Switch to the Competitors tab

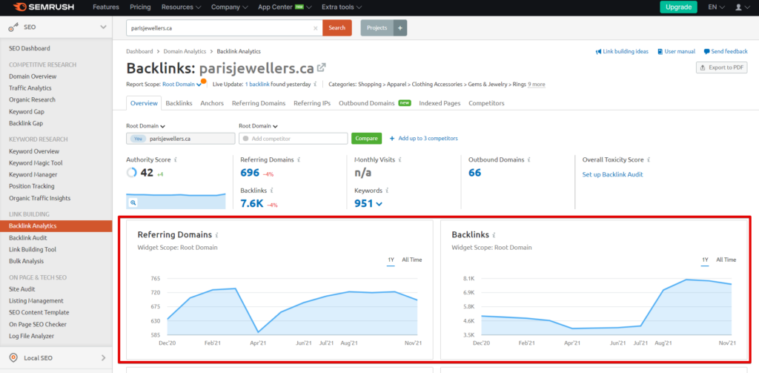click(486, 103)
